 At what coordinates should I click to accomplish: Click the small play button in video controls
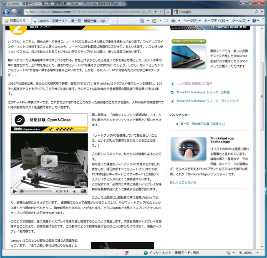pyautogui.click(x=15, y=191)
